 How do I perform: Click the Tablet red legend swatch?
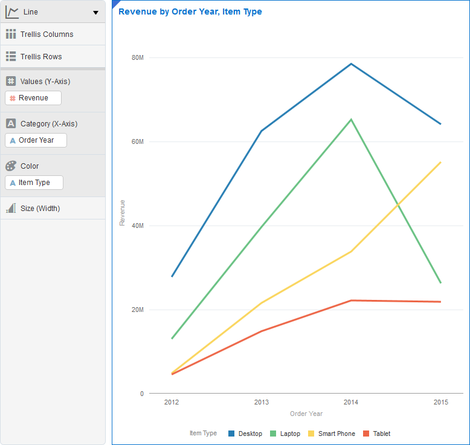click(x=365, y=434)
